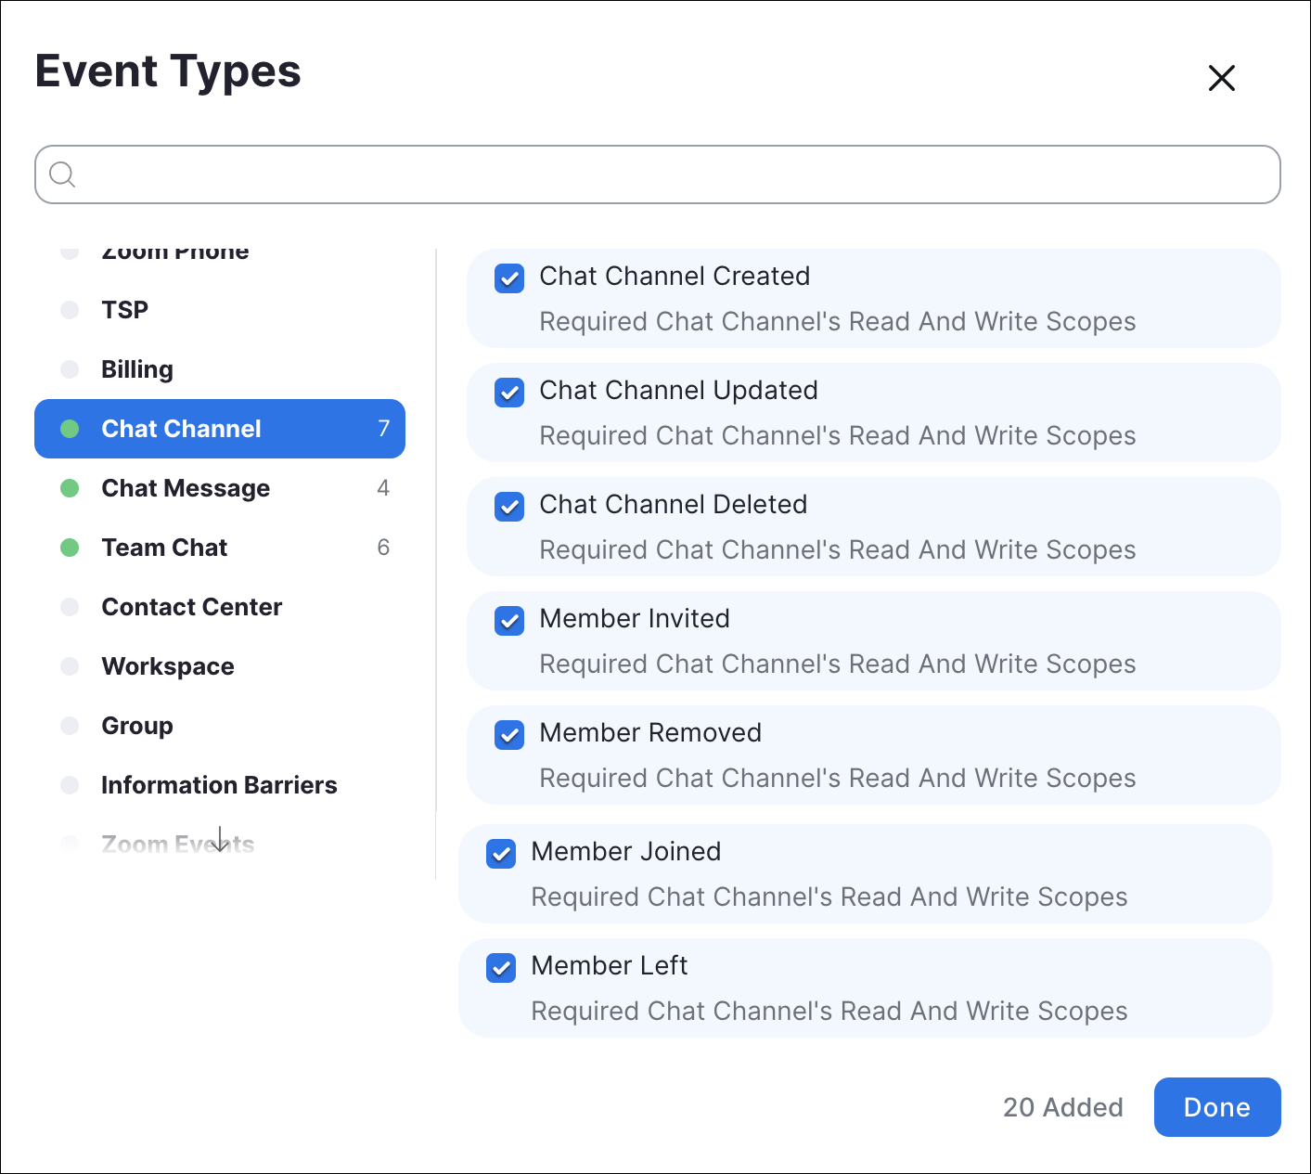
Task: Select the Billing category
Action: point(137,369)
